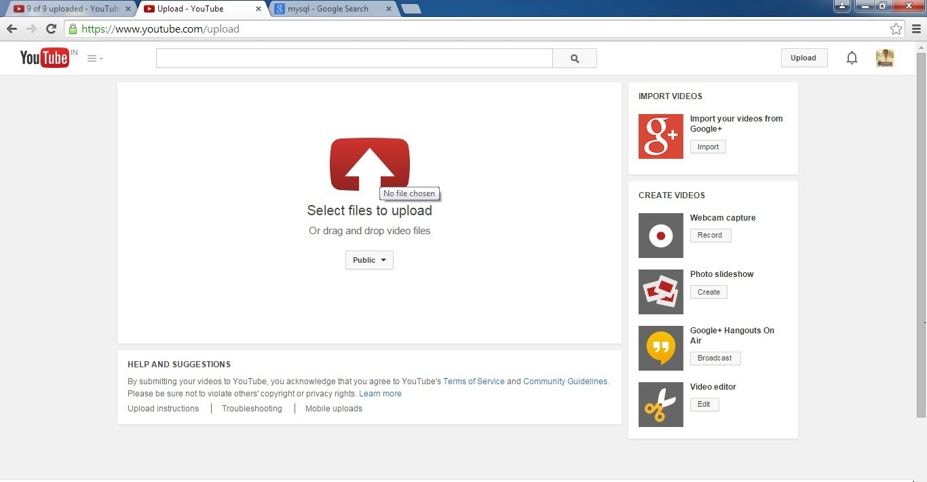Click the Broadcast button
The width and height of the screenshot is (927, 482).
click(715, 358)
